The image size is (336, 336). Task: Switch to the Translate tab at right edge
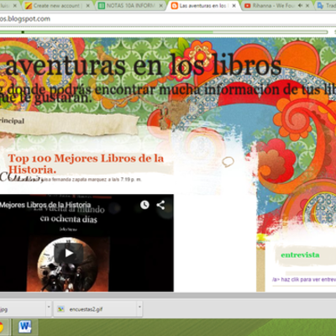[x=326, y=6]
